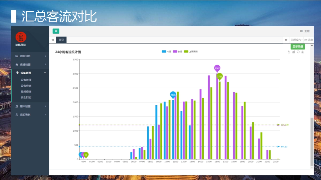Toggle the 昨日 series in legend
The image size is (321, 180).
tap(178, 52)
